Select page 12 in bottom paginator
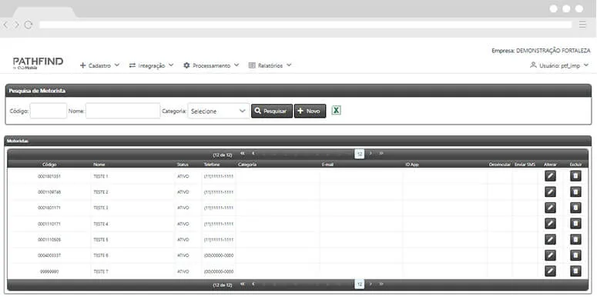Screen dimensions: 597x300 (x=360, y=285)
